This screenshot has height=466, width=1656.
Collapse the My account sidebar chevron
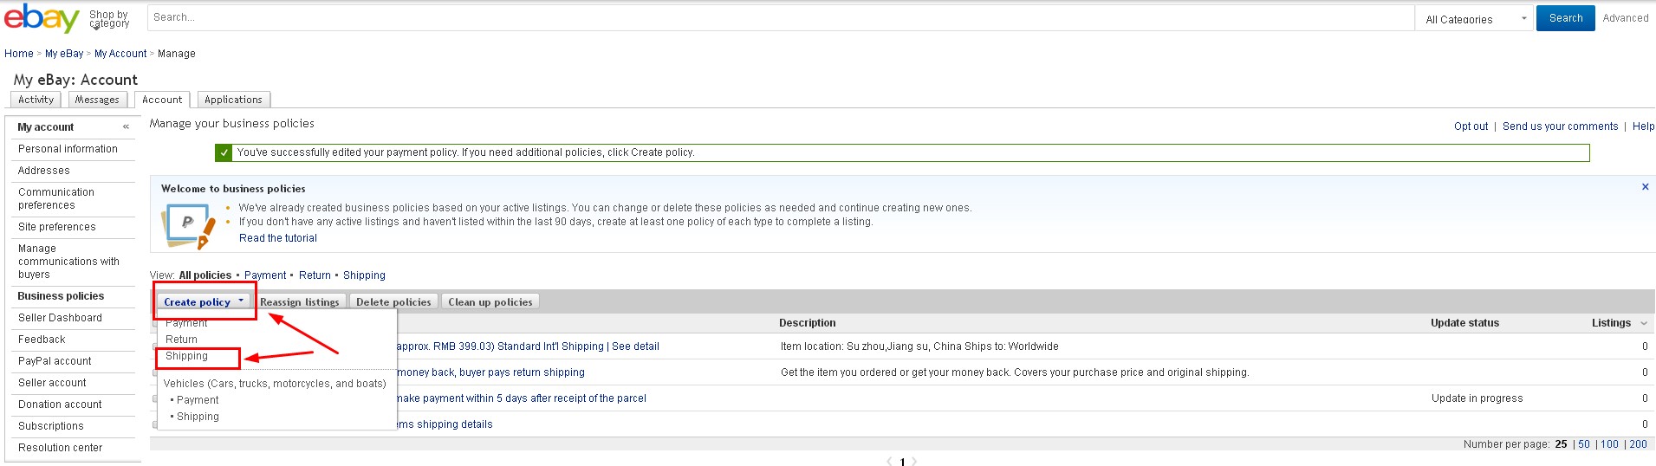[x=126, y=126]
